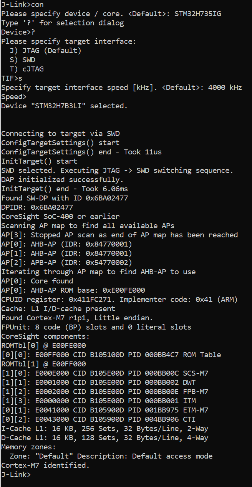Click the Device "STM32H7B3LI" selected line

(x=64, y=106)
